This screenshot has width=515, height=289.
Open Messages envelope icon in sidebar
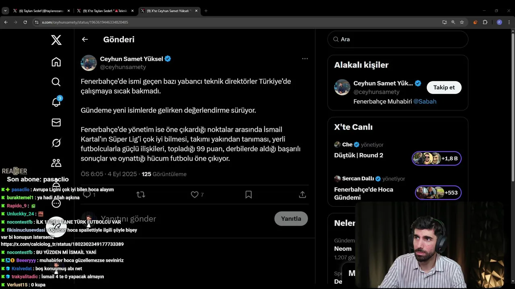pyautogui.click(x=56, y=122)
